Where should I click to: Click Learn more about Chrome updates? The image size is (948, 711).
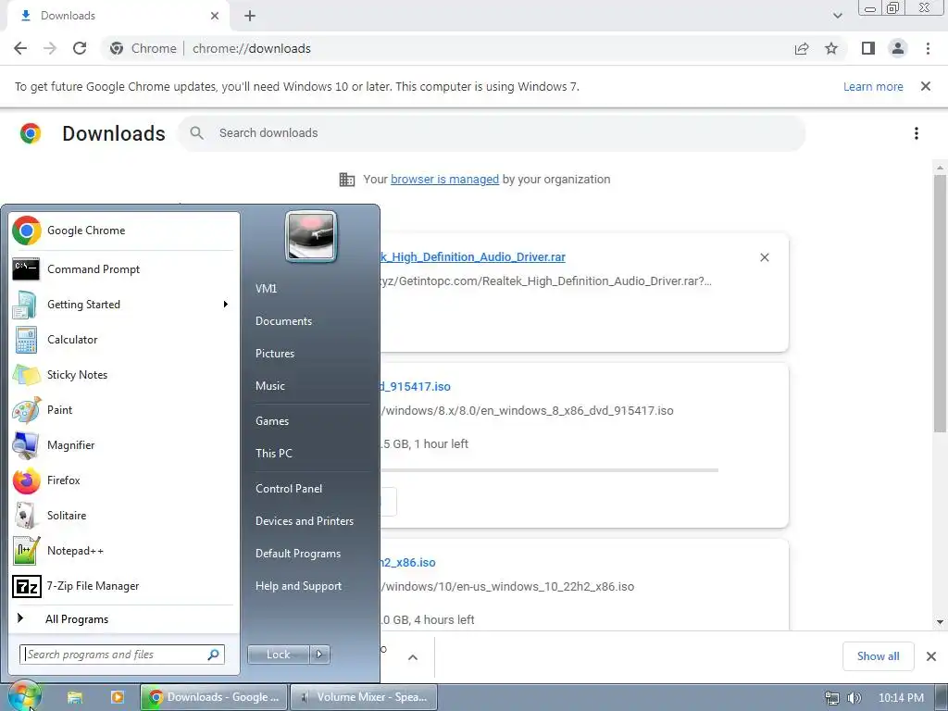[x=873, y=86]
